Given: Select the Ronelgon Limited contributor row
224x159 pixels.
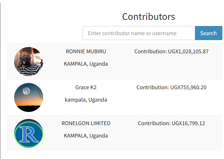Looking at the screenshot, I should 114,133.
